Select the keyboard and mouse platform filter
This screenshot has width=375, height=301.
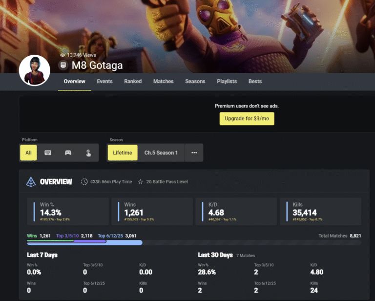pyautogui.click(x=48, y=152)
